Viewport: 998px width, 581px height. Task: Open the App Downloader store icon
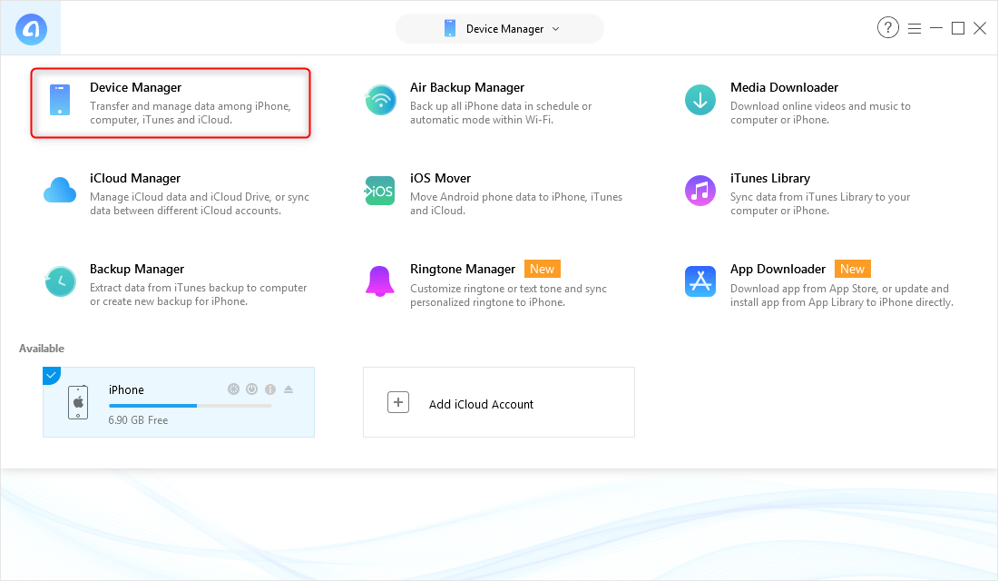(x=700, y=281)
